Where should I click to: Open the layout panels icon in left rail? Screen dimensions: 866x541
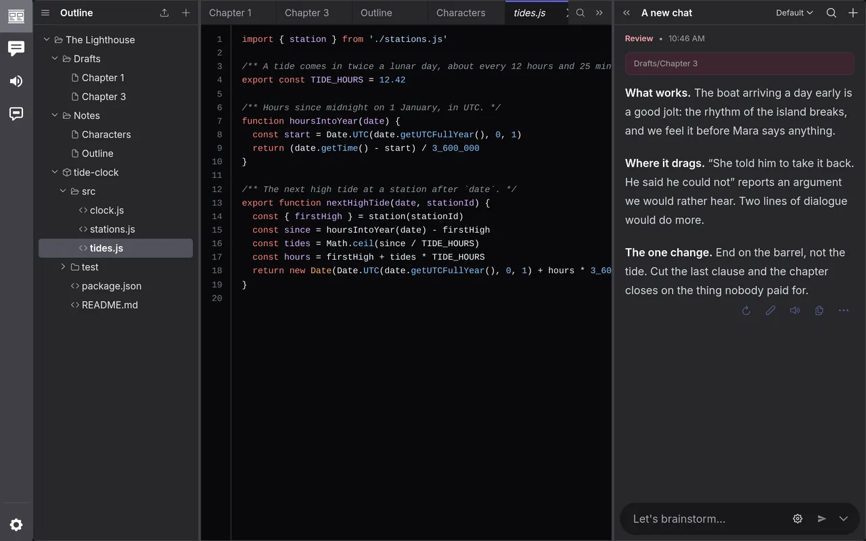[16, 16]
